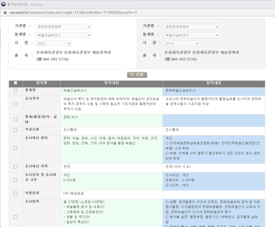Click the right 항목내용 column header
This screenshot has height=227, width=275.
point(214,83)
